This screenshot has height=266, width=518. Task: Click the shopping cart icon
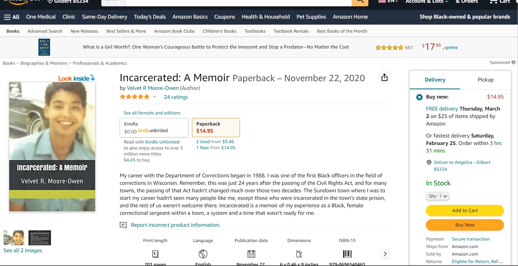pyautogui.click(x=493, y=2)
